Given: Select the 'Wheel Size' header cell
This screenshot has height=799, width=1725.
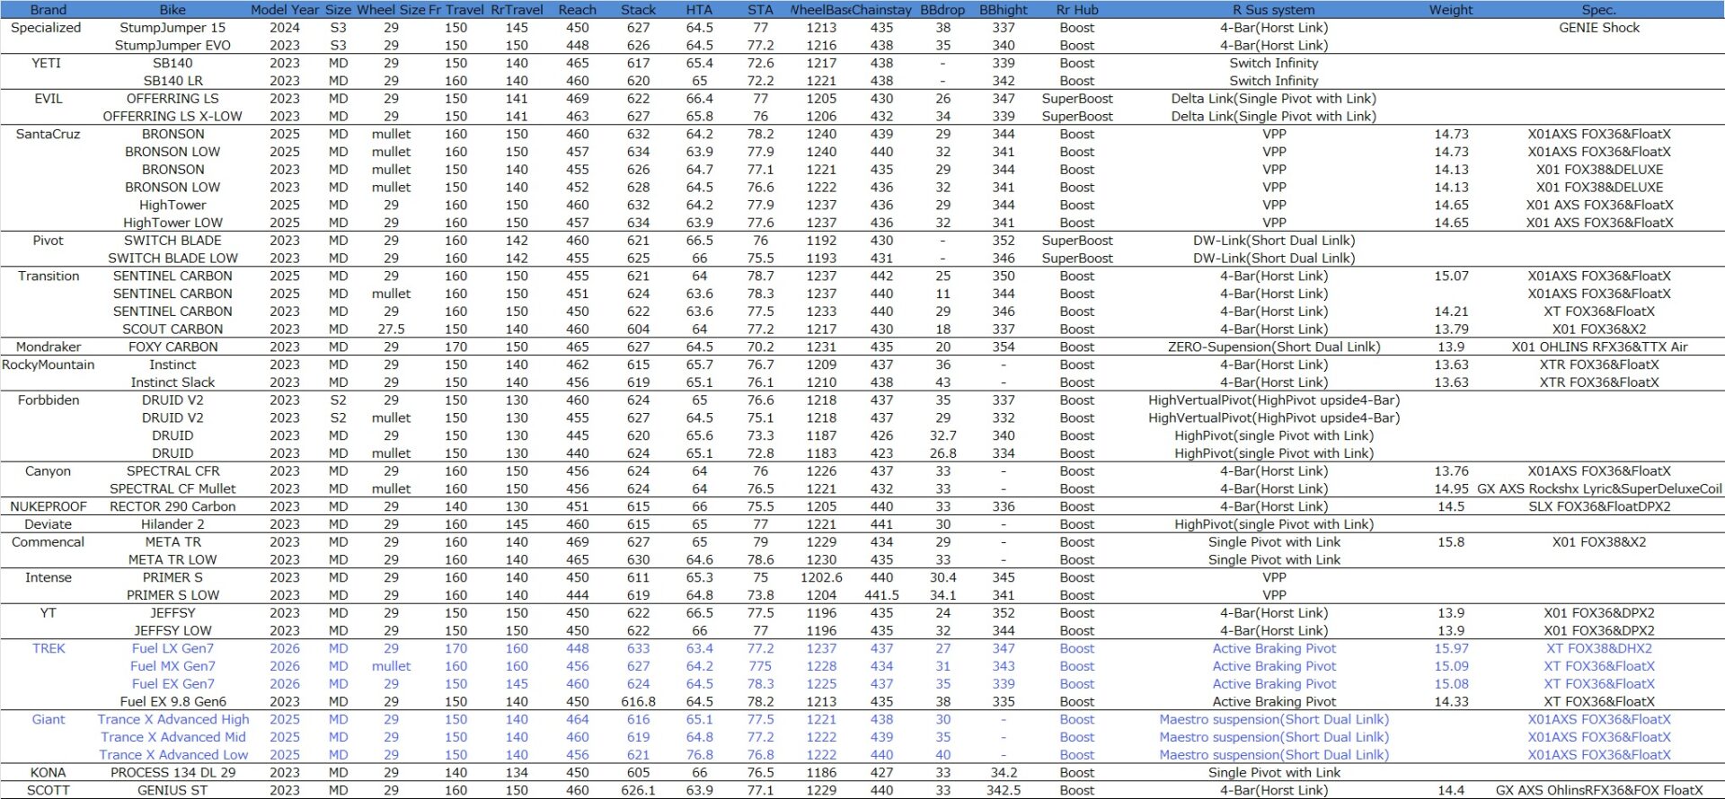Looking at the screenshot, I should point(391,10).
